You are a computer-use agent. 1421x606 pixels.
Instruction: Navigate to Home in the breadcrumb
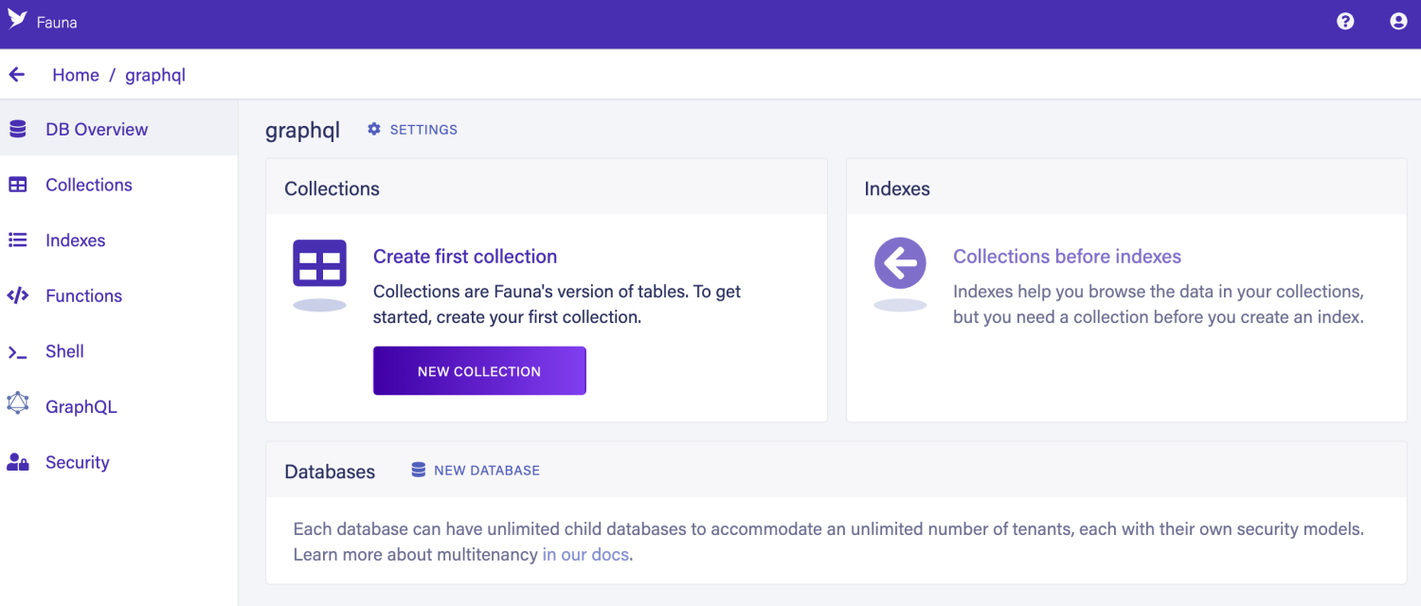[76, 76]
